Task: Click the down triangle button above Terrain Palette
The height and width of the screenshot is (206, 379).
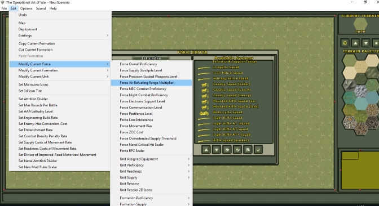Action: [x=366, y=43]
